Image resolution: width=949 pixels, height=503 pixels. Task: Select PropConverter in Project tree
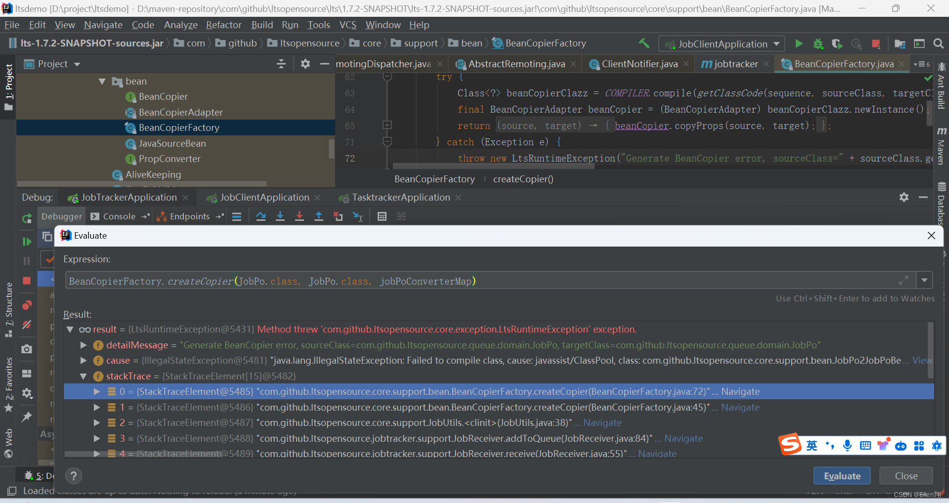click(170, 159)
